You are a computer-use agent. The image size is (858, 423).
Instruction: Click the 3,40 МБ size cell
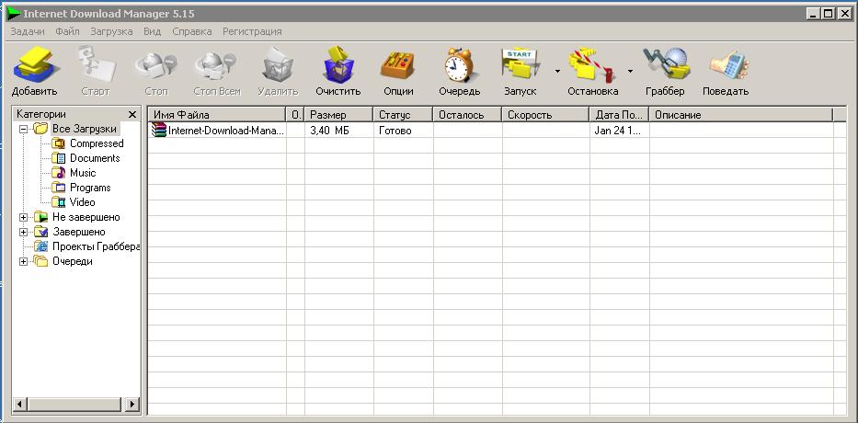click(338, 131)
